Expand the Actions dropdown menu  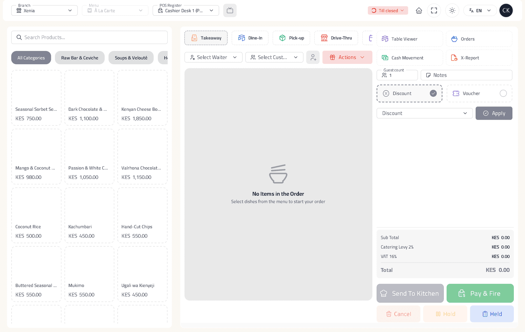click(347, 57)
